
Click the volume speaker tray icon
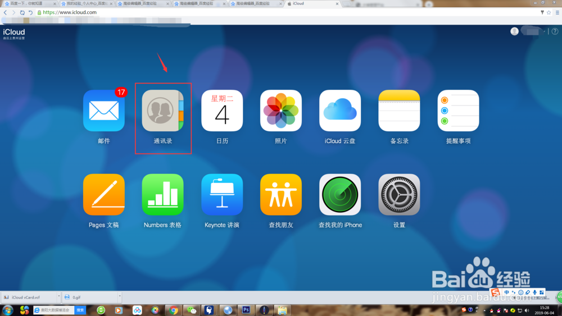[x=527, y=310]
